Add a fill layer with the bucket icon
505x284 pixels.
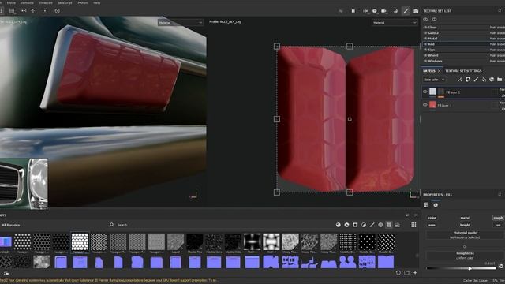tap(484, 80)
